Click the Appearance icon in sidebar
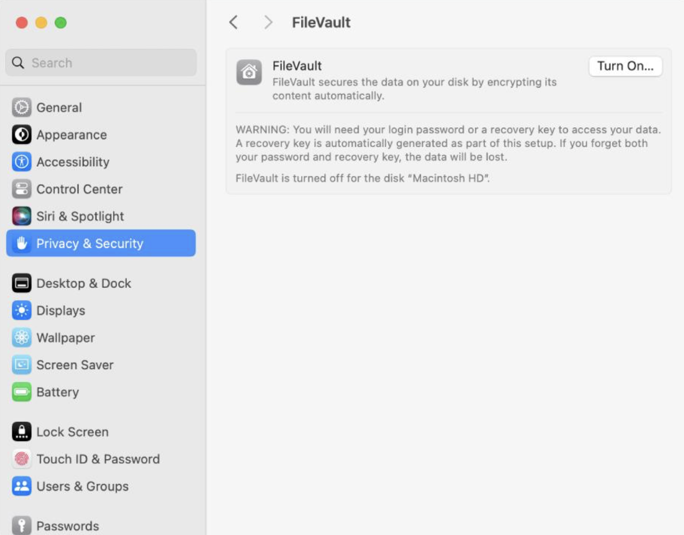Image resolution: width=684 pixels, height=535 pixels. (21, 134)
